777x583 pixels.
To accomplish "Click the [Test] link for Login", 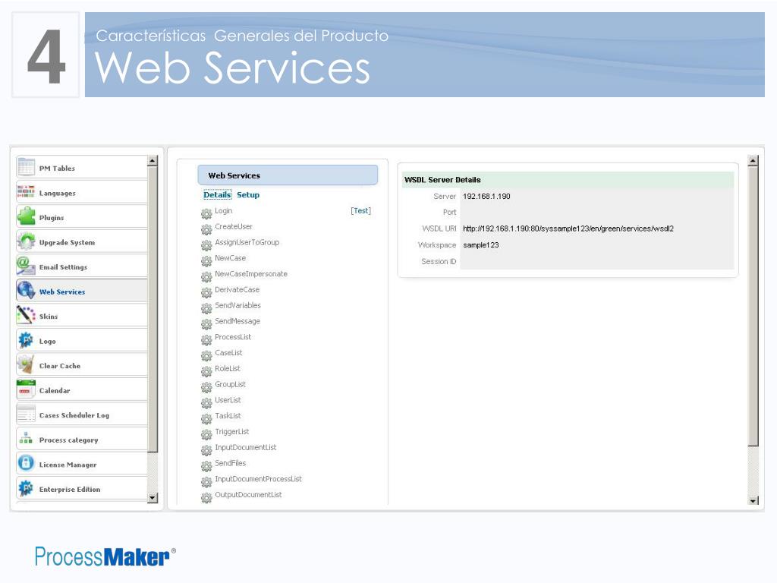I will 360,211.
